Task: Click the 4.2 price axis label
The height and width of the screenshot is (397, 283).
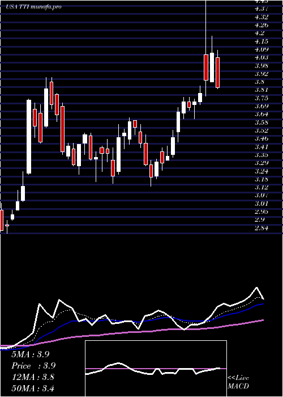Action: [x=260, y=33]
